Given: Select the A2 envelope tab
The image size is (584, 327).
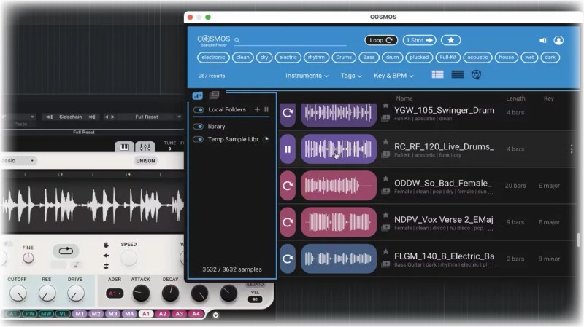Looking at the screenshot, I should (x=162, y=314).
